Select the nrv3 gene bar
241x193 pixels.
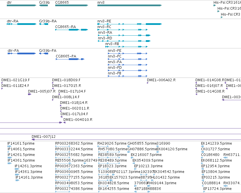point(130,5)
